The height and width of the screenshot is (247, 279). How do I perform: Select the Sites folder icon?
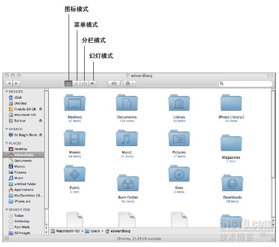point(179,173)
